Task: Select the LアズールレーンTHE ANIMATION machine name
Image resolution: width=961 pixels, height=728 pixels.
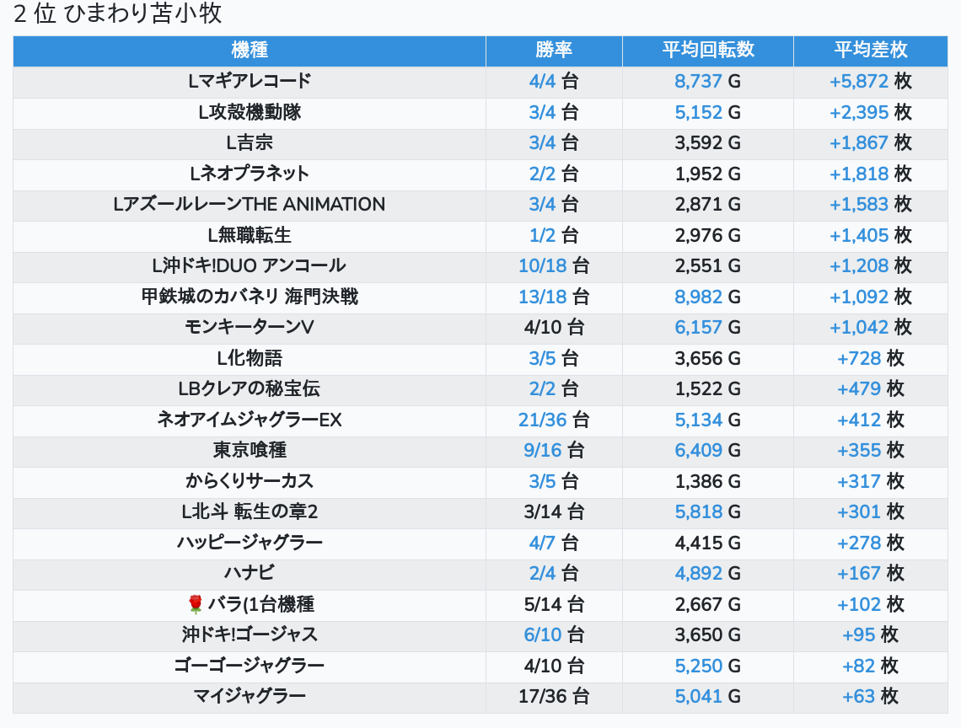Action: point(249,205)
